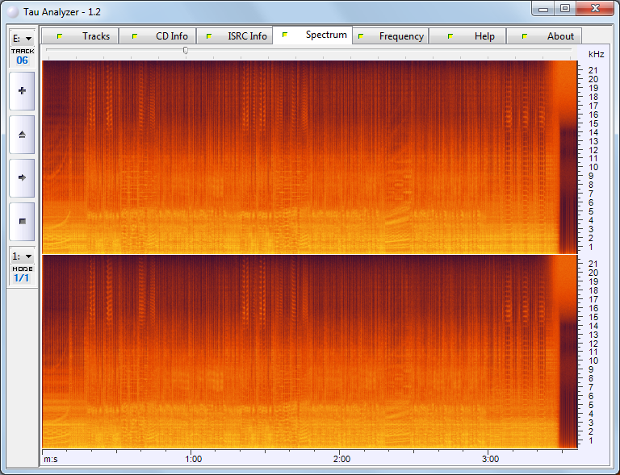Image resolution: width=620 pixels, height=475 pixels.
Task: Expand the 1: mode dropdown
Action: [22, 256]
